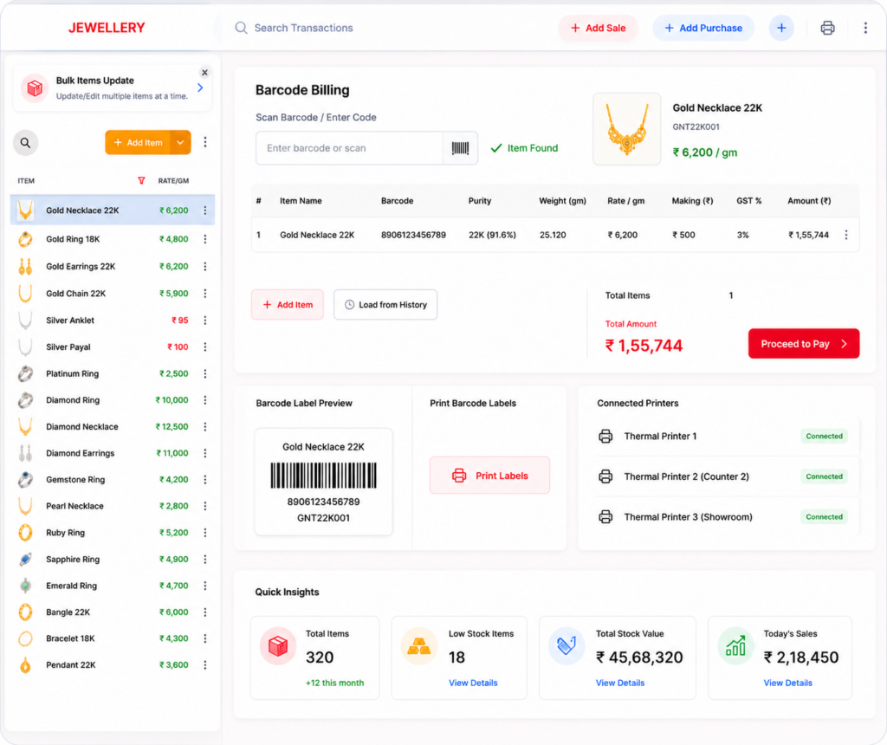887x745 pixels.
Task: Select Gemstone Ring in item list
Action: [113, 480]
